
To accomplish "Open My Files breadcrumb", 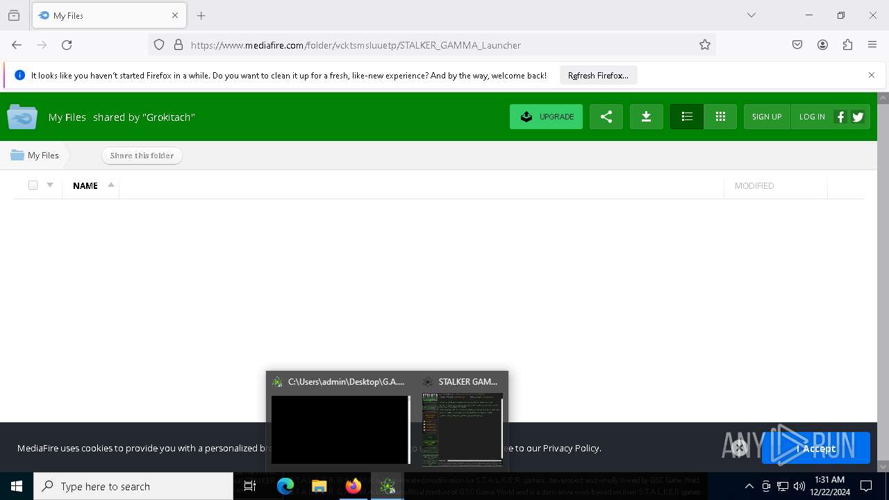I will point(35,156).
